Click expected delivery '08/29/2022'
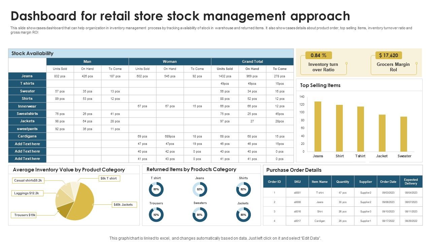Screen dimensions: 431x242 click(x=411, y=221)
